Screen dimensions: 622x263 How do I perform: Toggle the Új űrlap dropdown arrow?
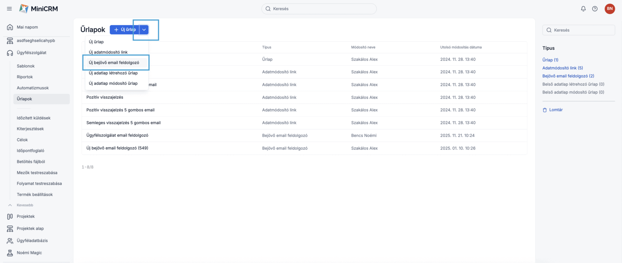coord(144,29)
